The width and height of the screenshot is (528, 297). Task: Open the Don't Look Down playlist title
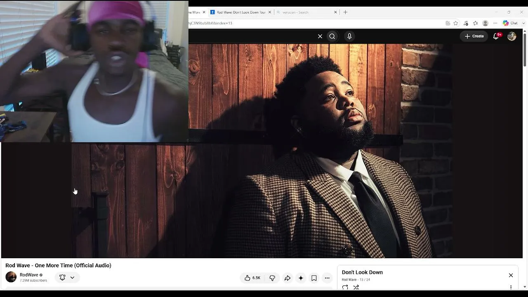pyautogui.click(x=362, y=272)
